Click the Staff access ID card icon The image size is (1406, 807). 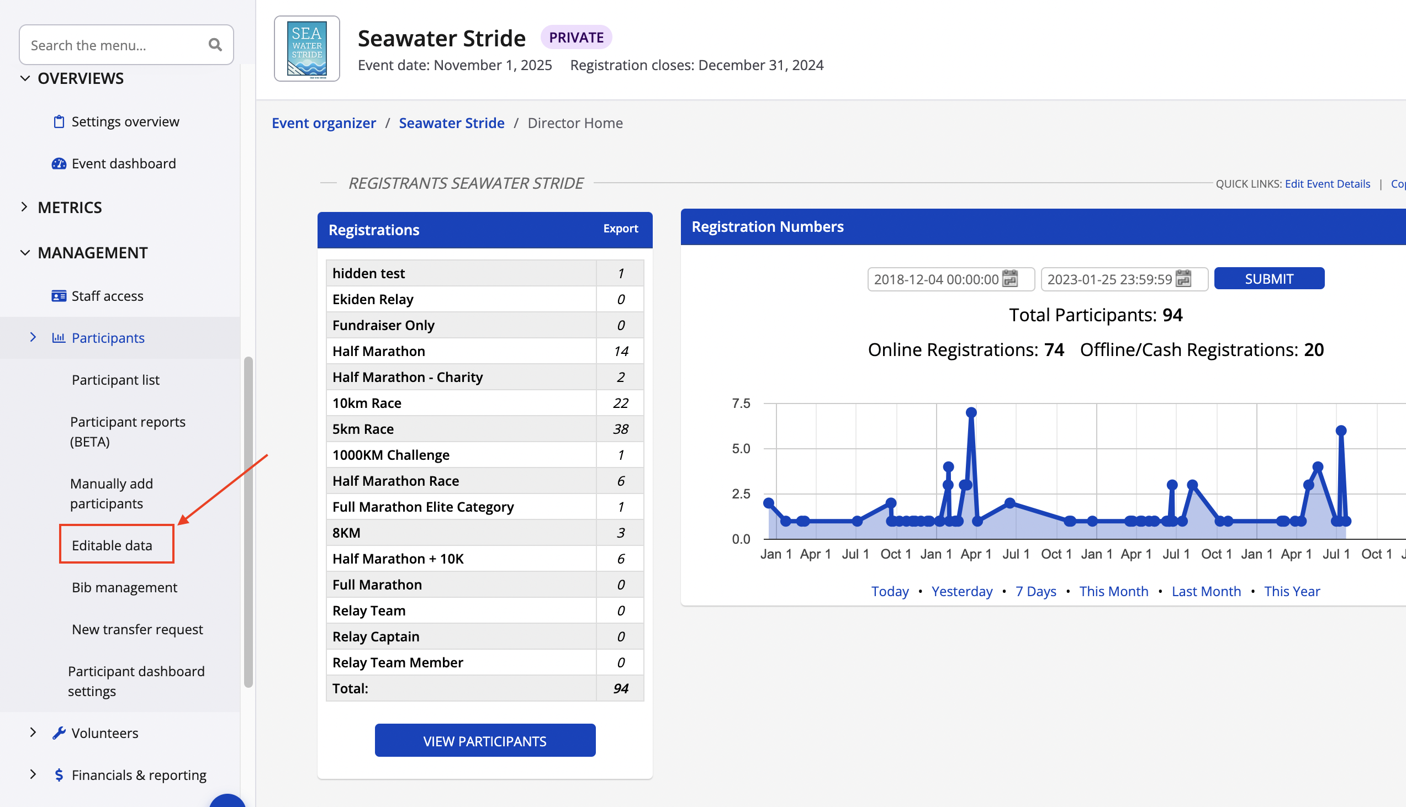[59, 296]
